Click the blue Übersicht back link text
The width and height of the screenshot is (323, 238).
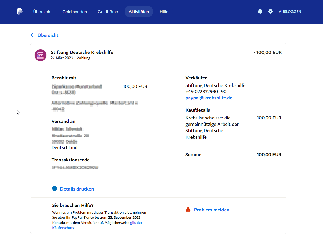(48, 35)
